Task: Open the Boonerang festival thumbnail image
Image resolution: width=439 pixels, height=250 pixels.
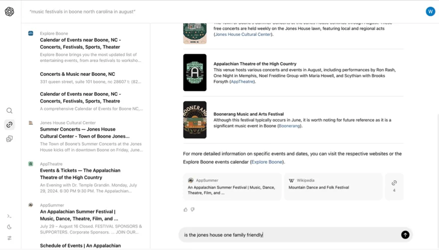Action: (195, 120)
